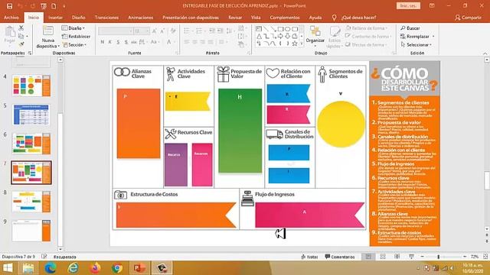490x275 pixels.
Task: Open Comentarios pane from status bar
Action: click(340, 257)
